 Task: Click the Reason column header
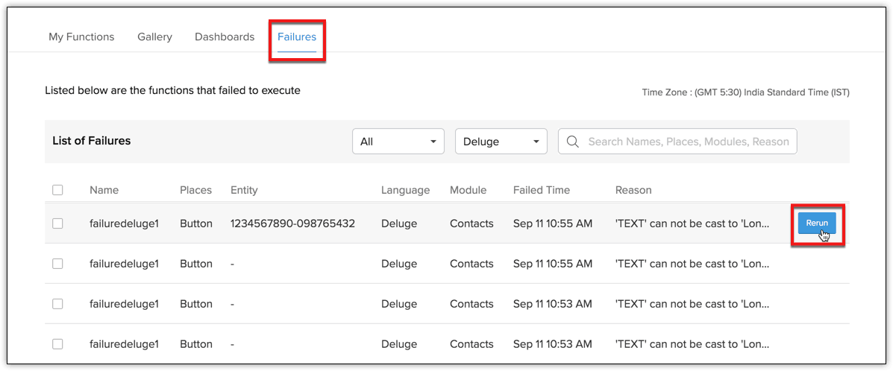pyautogui.click(x=633, y=190)
